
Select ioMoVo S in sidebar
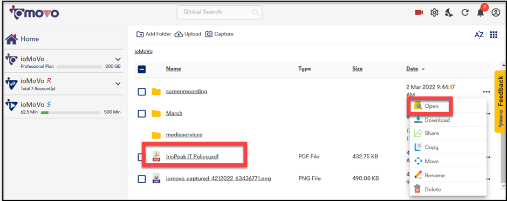[x=35, y=105]
